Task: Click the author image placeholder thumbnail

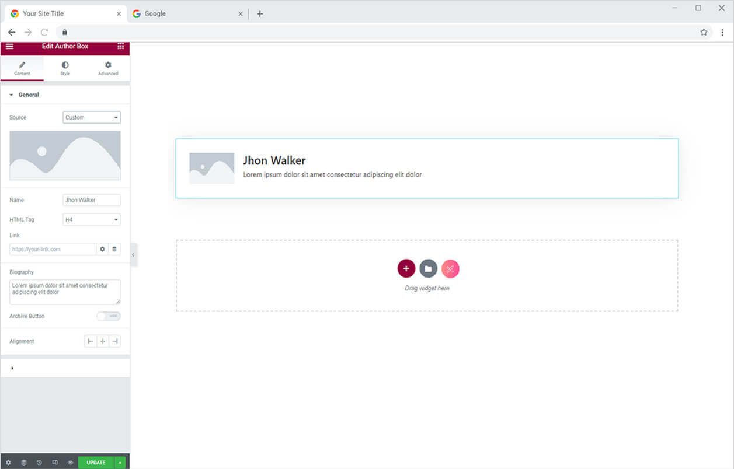Action: pos(65,155)
